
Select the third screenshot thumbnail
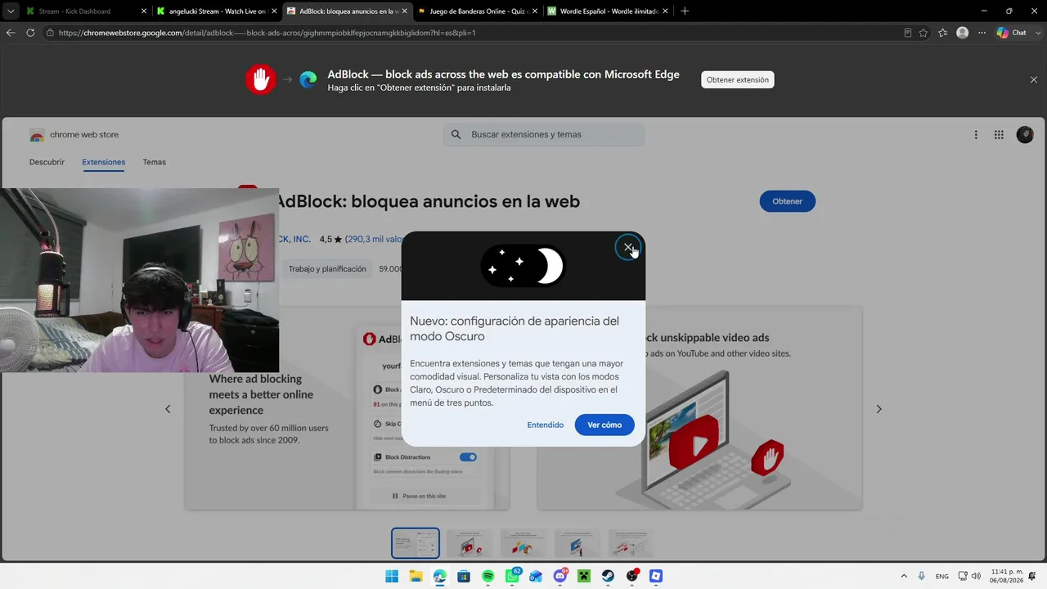pyautogui.click(x=523, y=543)
